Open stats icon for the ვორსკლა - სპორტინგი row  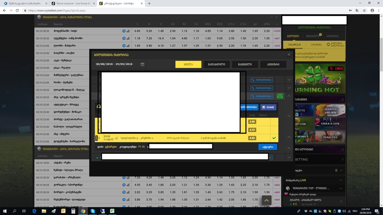[128, 185]
